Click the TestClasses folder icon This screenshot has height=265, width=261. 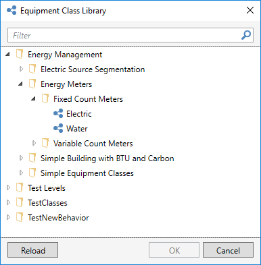coord(20,202)
